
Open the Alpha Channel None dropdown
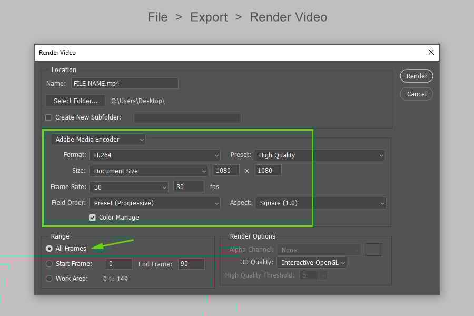pyautogui.click(x=319, y=250)
